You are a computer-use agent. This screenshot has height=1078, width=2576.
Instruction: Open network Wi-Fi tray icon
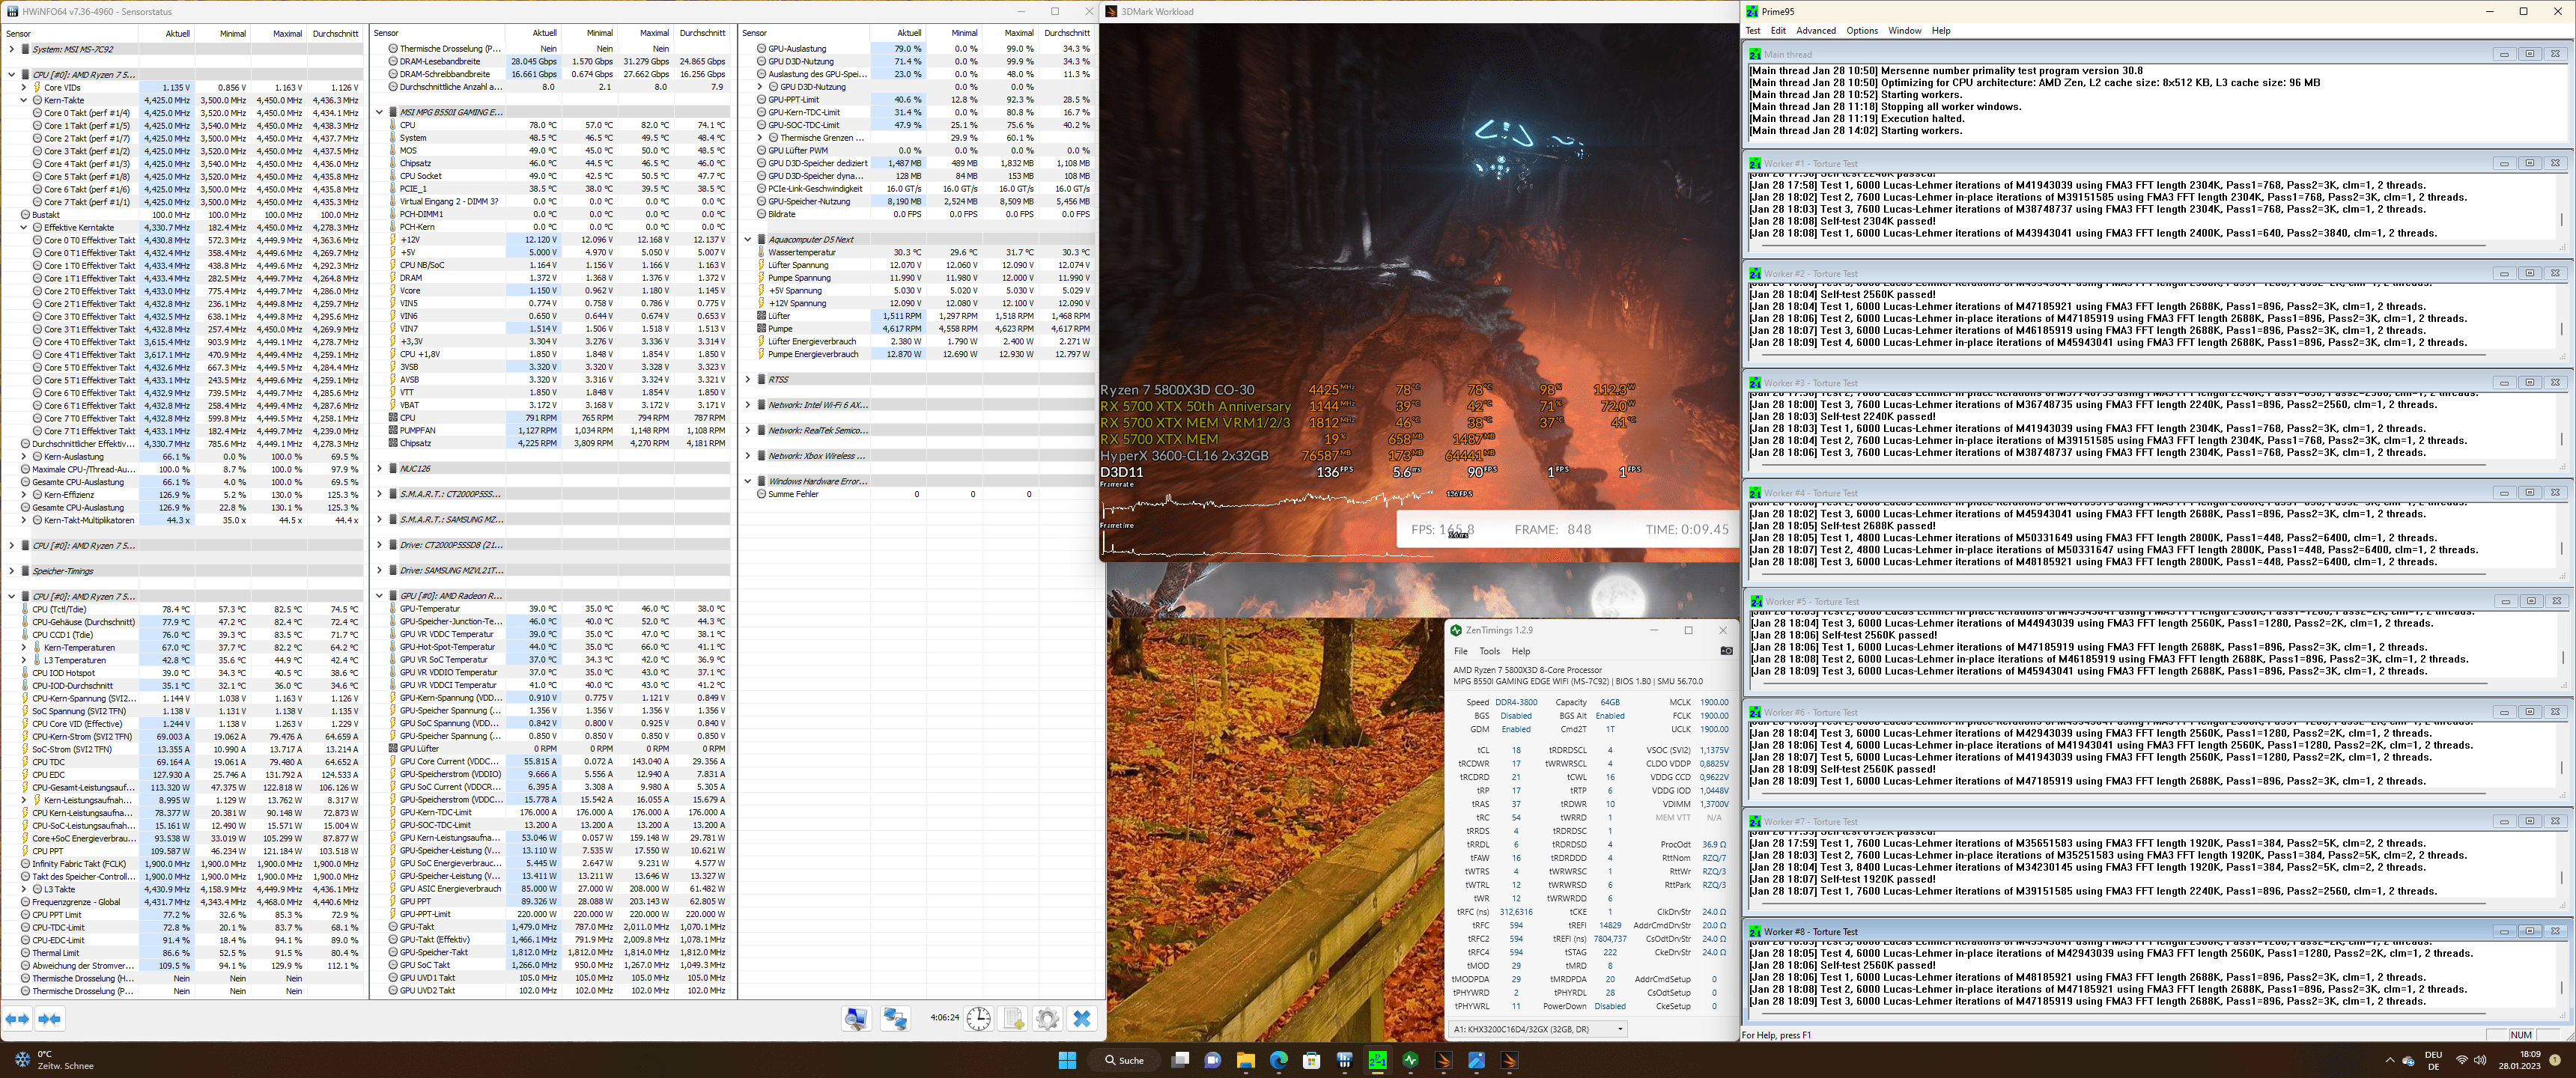pyautogui.click(x=2461, y=1060)
